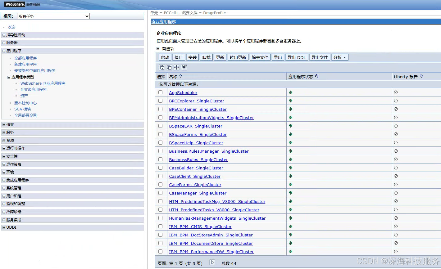Click Liberty report icon for BusinessRules_SingleCluster
The width and height of the screenshot is (441, 269).
(396, 159)
